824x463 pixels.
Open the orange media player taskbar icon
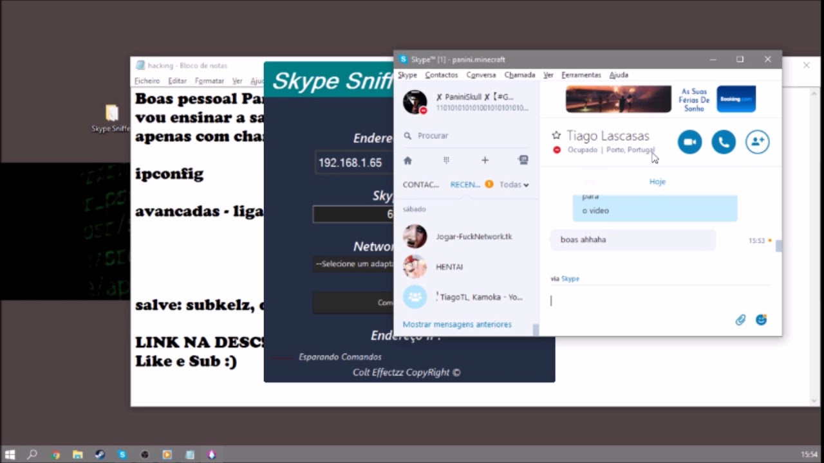point(167,455)
